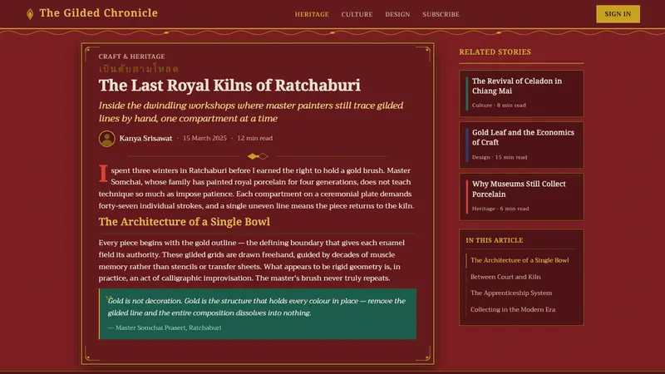Jump to Collecting in the Modern Era section

tap(513, 309)
